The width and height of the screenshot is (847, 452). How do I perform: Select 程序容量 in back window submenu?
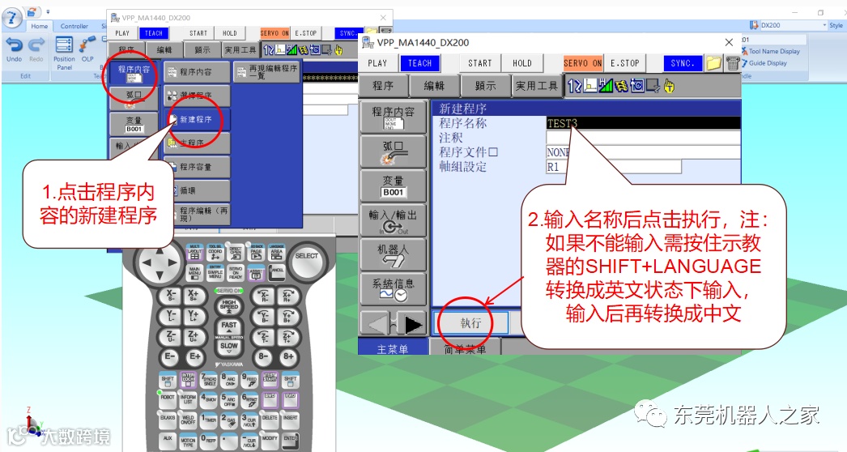tap(197, 167)
